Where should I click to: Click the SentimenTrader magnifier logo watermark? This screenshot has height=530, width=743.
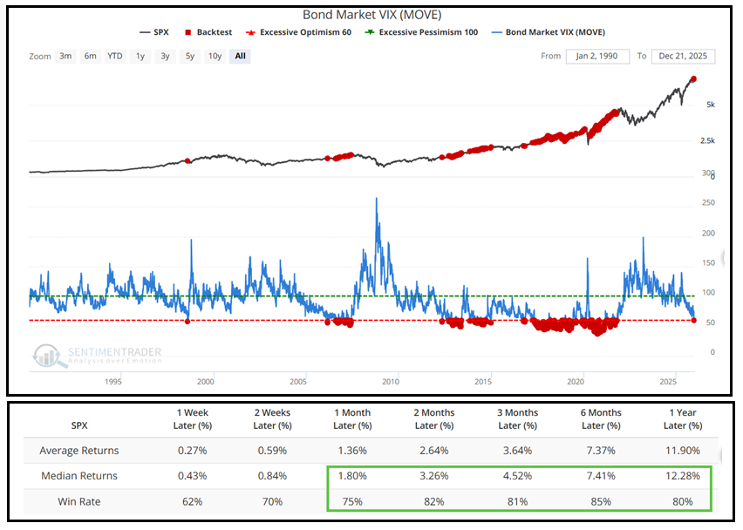click(50, 355)
